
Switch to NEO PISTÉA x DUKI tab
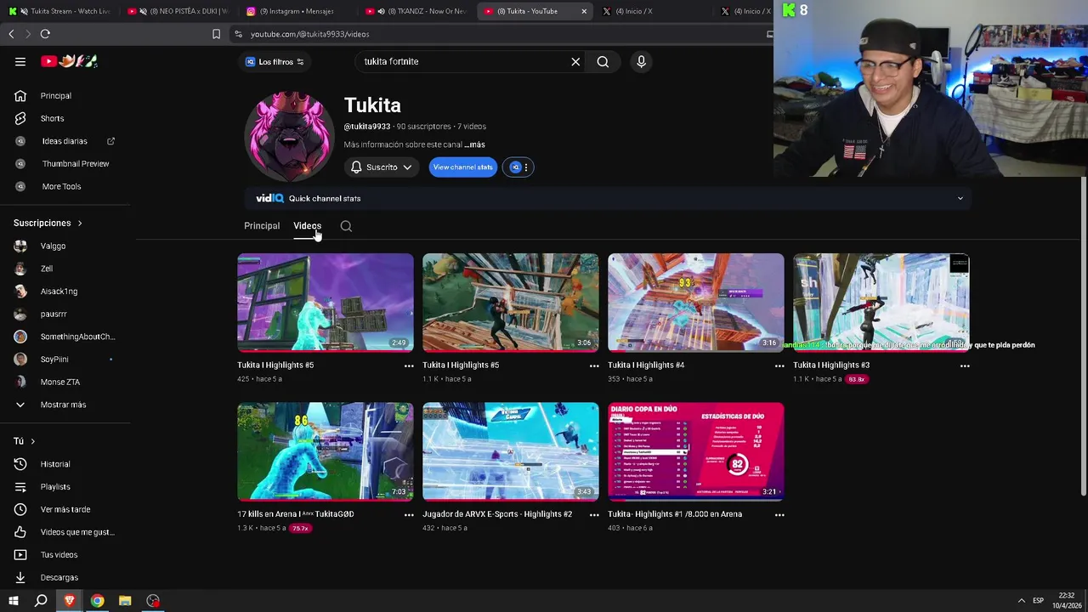click(178, 11)
